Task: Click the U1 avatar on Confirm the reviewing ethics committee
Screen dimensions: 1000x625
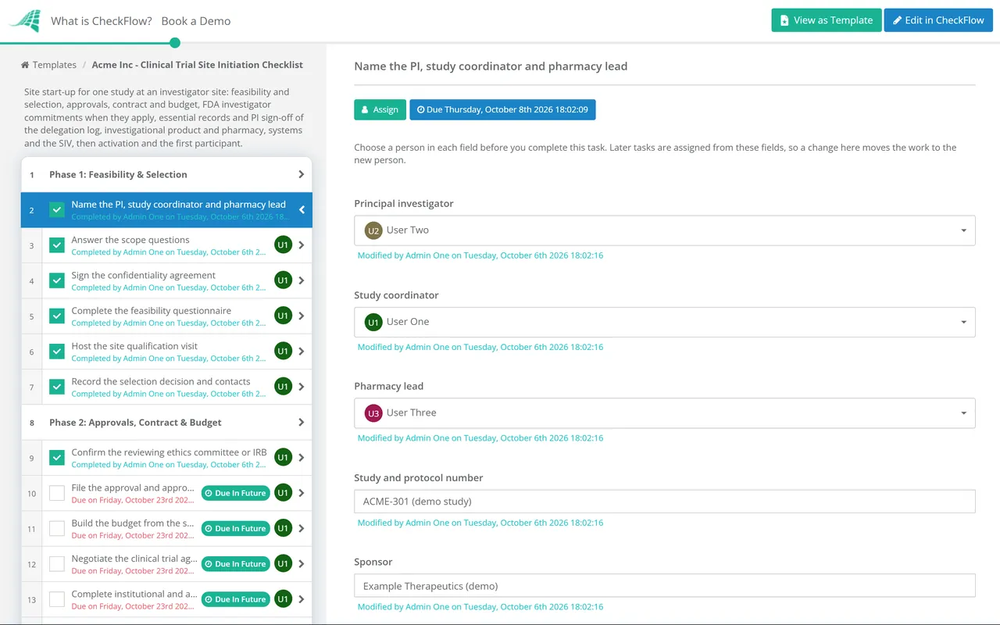Action: [x=283, y=458]
